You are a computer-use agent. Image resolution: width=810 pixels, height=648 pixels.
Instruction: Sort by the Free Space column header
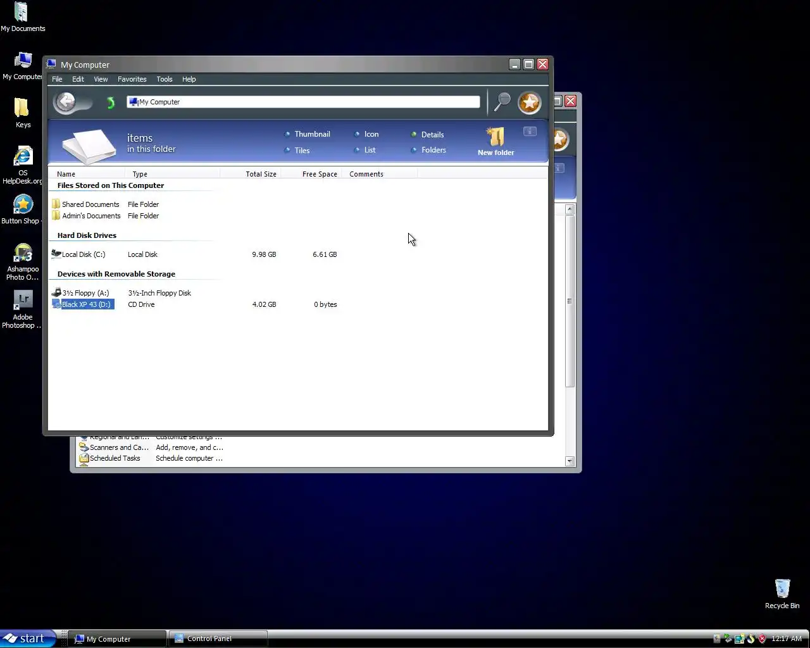311,174
